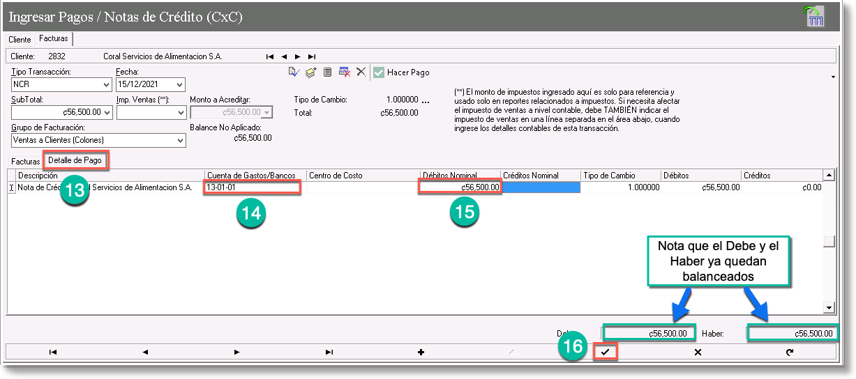Select the Detalle de Pago tab

tap(75, 160)
